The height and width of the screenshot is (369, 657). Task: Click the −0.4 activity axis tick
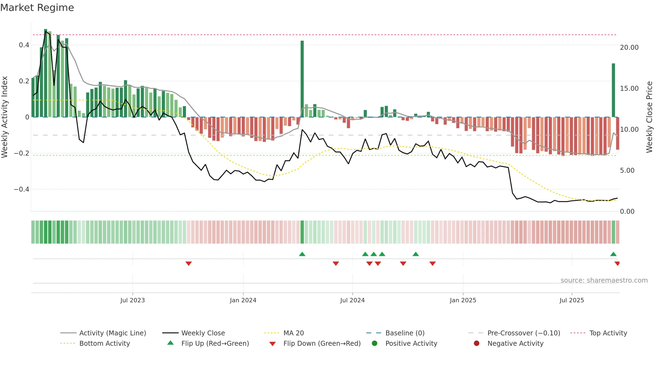pos(22,189)
